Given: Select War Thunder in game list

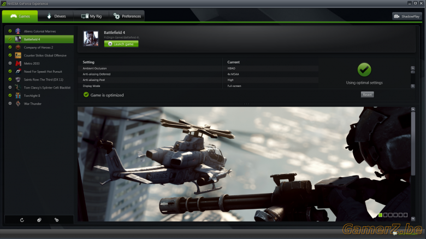Looking at the screenshot, I should click(39, 103).
